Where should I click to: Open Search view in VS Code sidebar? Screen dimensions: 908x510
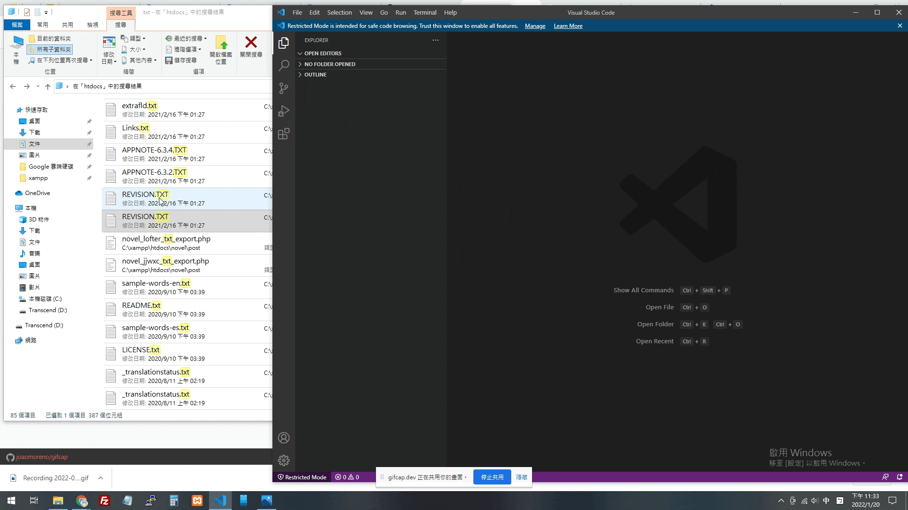pyautogui.click(x=283, y=65)
